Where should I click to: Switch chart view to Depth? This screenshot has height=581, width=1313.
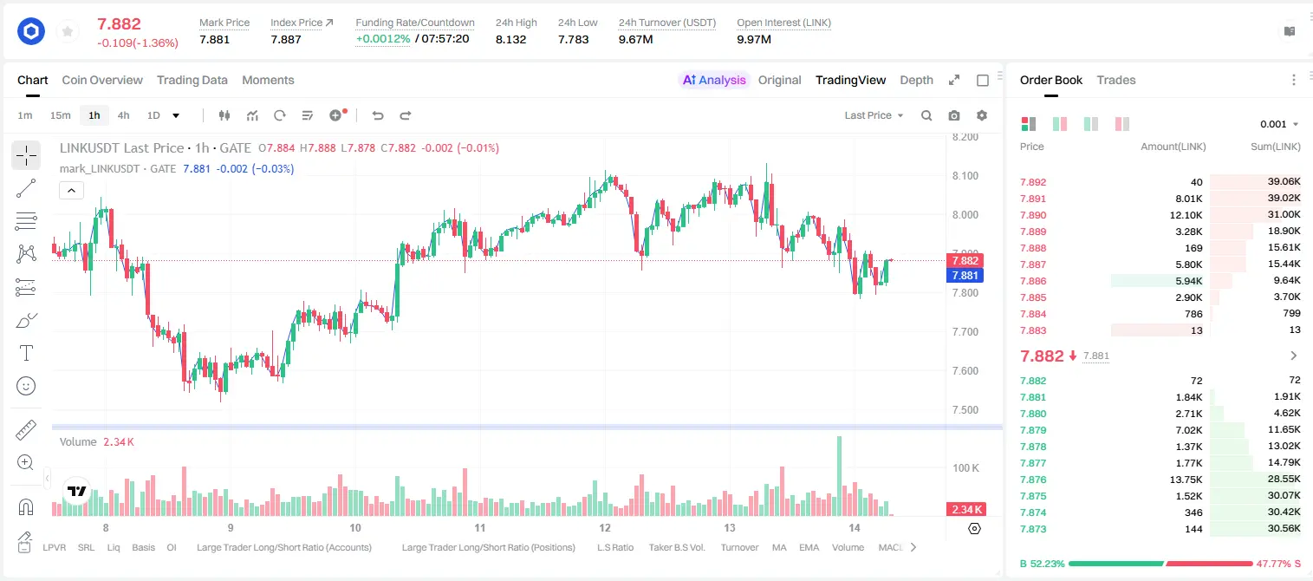[916, 80]
